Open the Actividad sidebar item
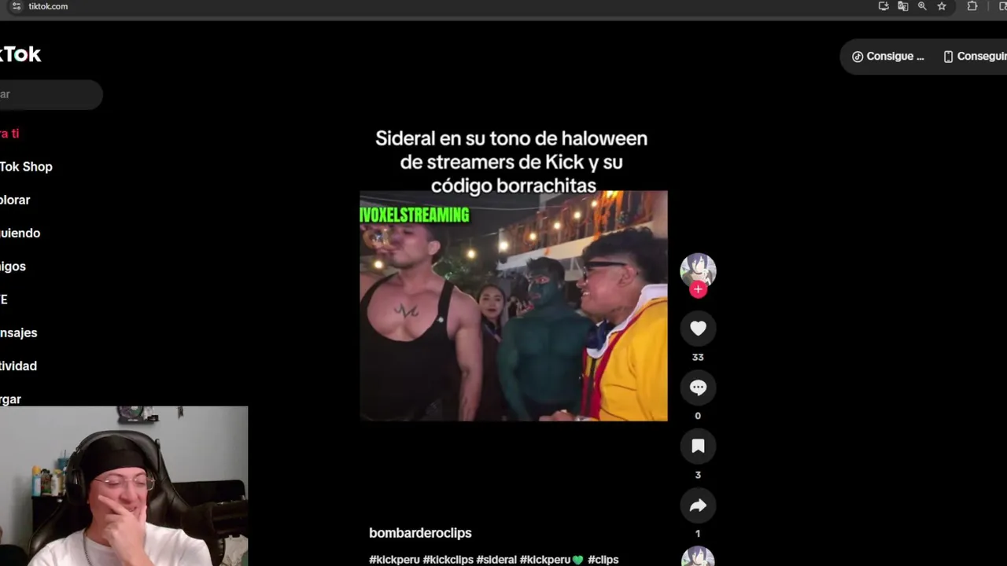The width and height of the screenshot is (1007, 566). point(19,366)
